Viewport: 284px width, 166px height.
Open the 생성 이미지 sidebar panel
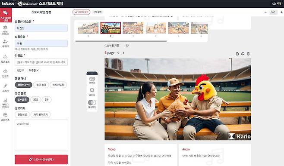point(6,30)
